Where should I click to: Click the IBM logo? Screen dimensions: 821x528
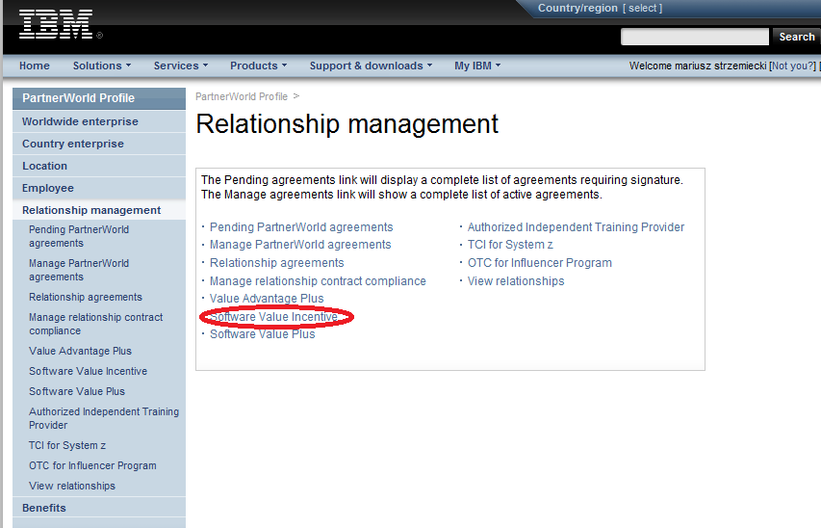[x=56, y=24]
